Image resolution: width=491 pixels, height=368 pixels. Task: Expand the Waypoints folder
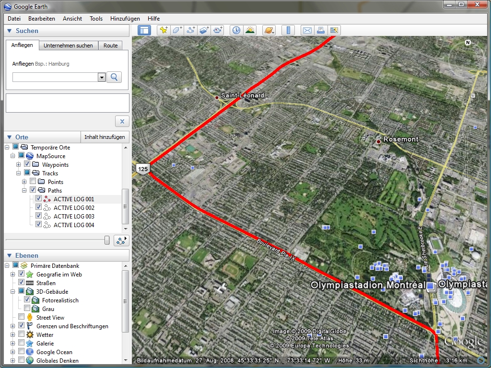tap(19, 165)
